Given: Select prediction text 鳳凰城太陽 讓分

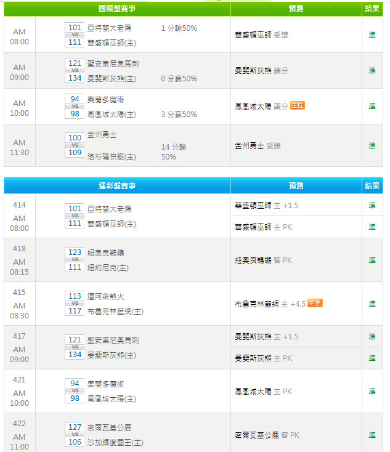Looking at the screenshot, I should [261, 107].
